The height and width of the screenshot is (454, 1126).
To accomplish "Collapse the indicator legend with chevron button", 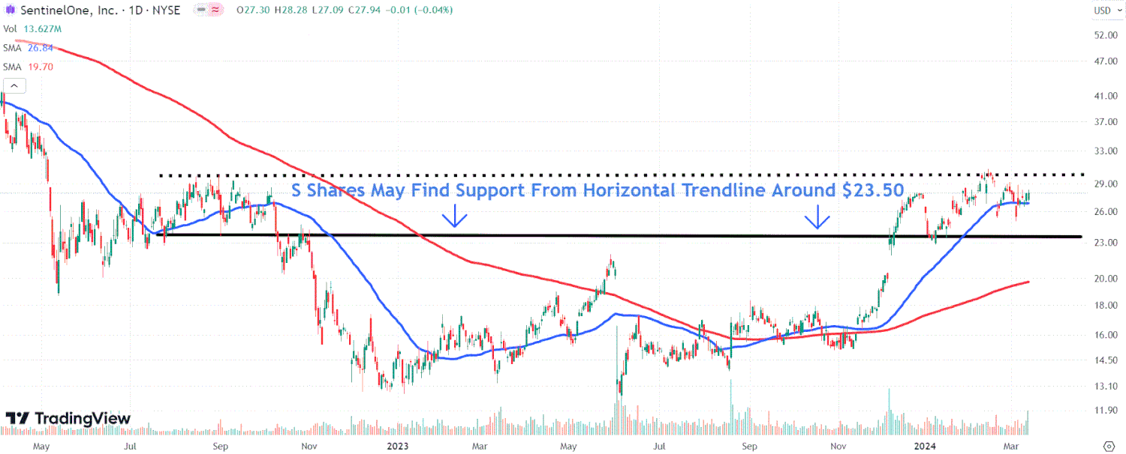I will pos(13,85).
